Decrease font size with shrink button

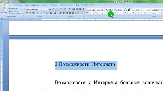pyautogui.click(x=53, y=9)
